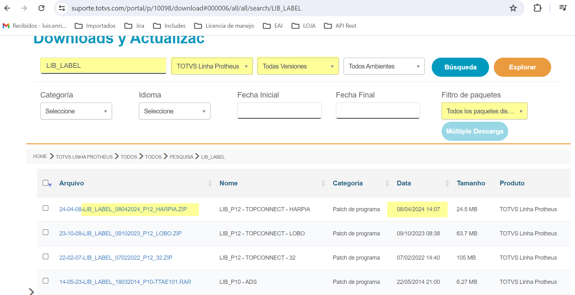
Task: Click the date 08/04/2024 14:07
Action: (418, 209)
